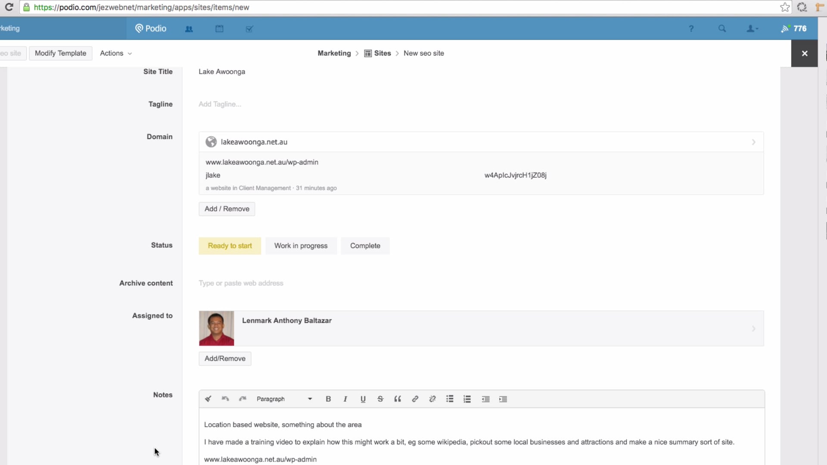Navigate to the Sites breadcrumb link
Screen dimensions: 827x465
point(382,53)
